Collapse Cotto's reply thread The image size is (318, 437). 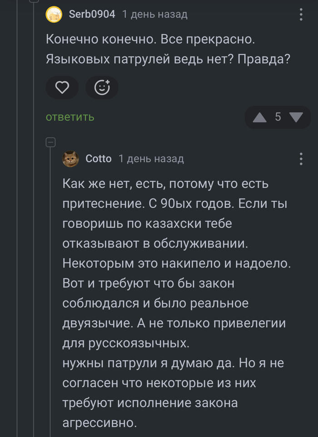(50, 142)
